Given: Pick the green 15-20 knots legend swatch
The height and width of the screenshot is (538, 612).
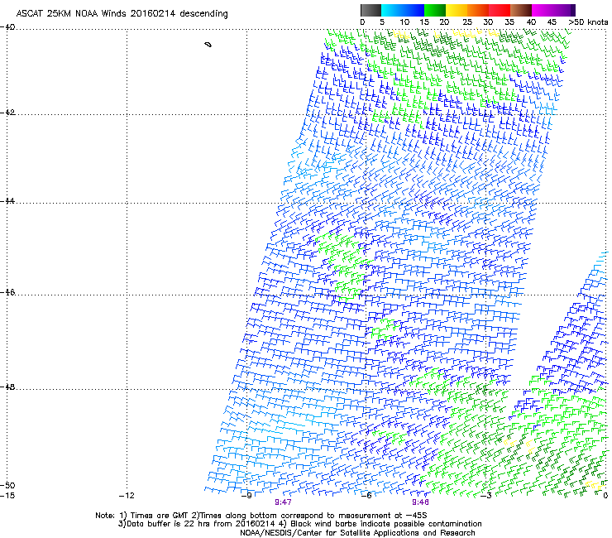Looking at the screenshot, I should pos(435,10).
